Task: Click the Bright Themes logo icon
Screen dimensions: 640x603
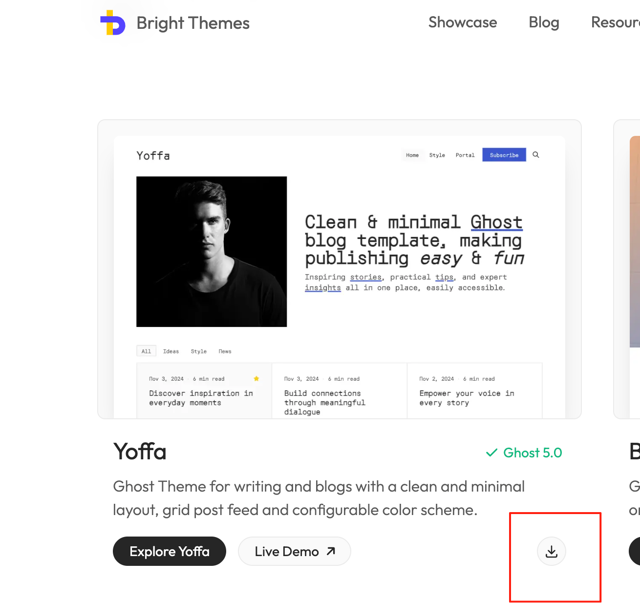Action: [x=113, y=23]
